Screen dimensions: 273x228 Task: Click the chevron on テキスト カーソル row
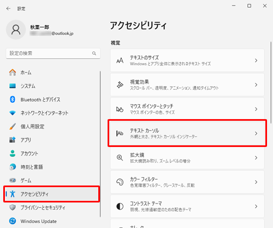coord(256,133)
